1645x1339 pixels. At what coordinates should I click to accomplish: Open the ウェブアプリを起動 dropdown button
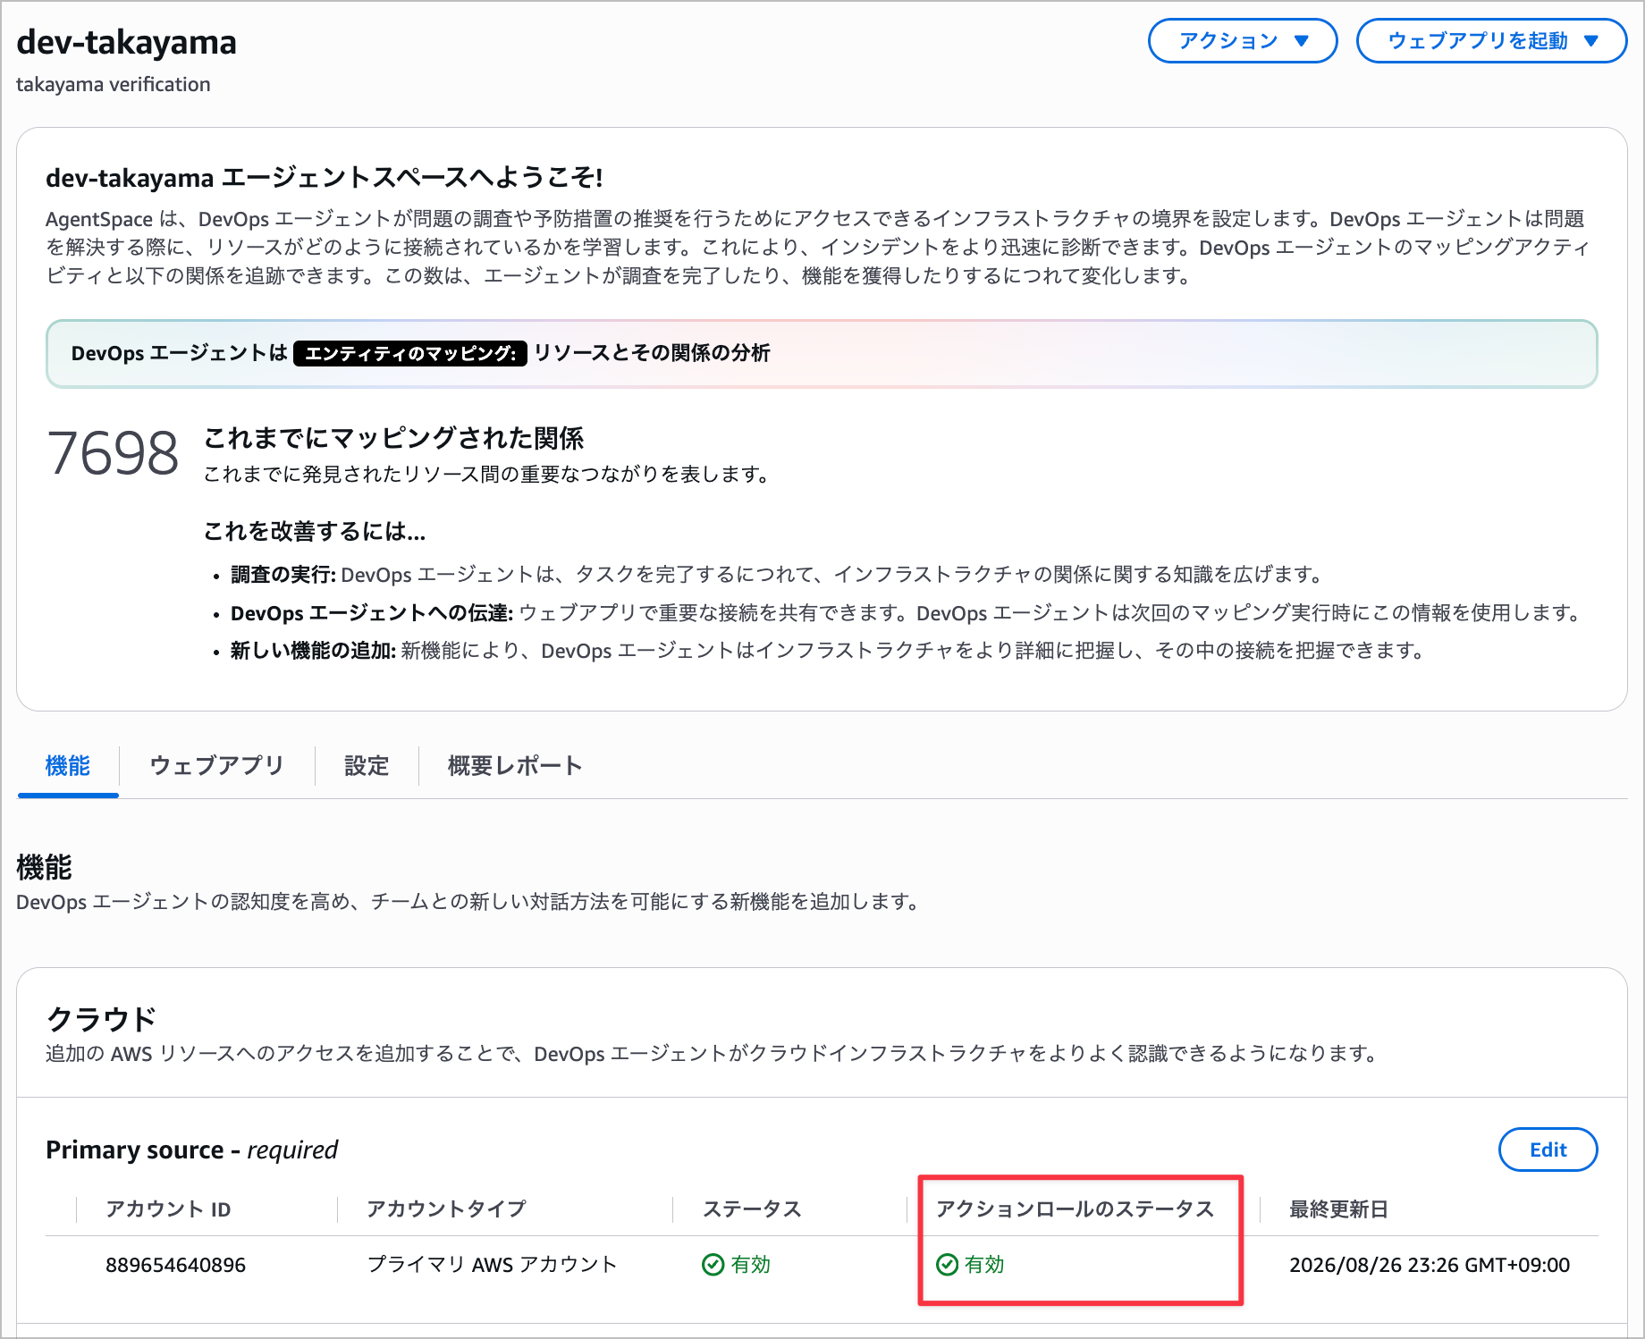(1491, 41)
